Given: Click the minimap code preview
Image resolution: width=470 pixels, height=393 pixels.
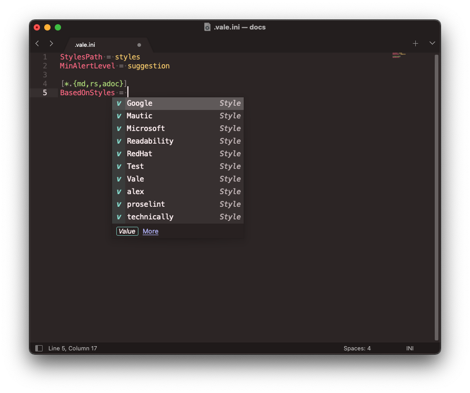Looking at the screenshot, I should tap(398, 55).
